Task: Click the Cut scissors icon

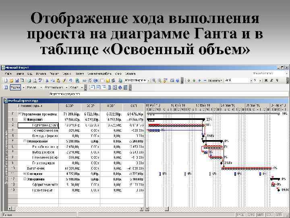Action: pyautogui.click(x=47, y=80)
